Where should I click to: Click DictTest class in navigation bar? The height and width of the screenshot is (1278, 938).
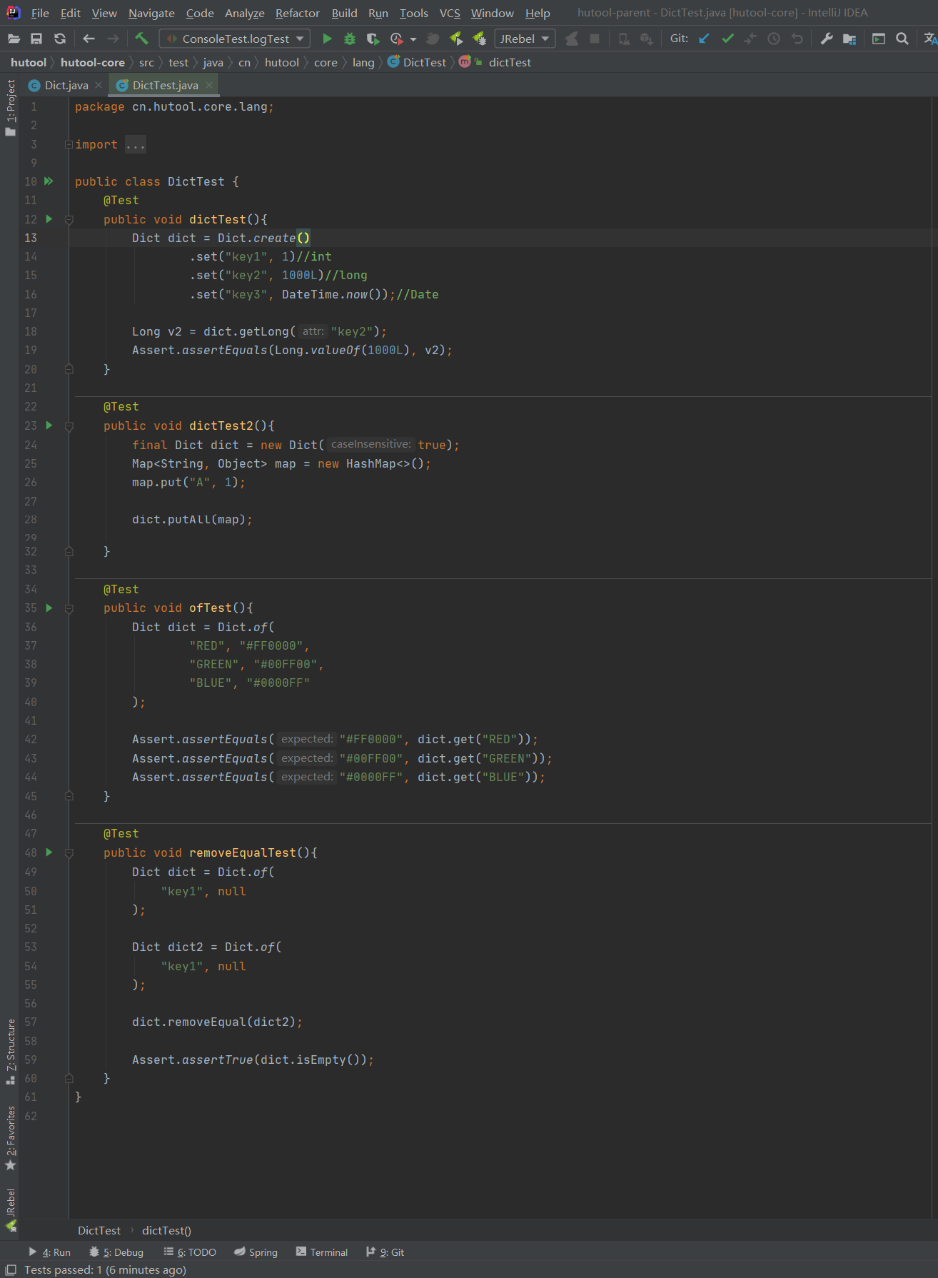(x=417, y=63)
